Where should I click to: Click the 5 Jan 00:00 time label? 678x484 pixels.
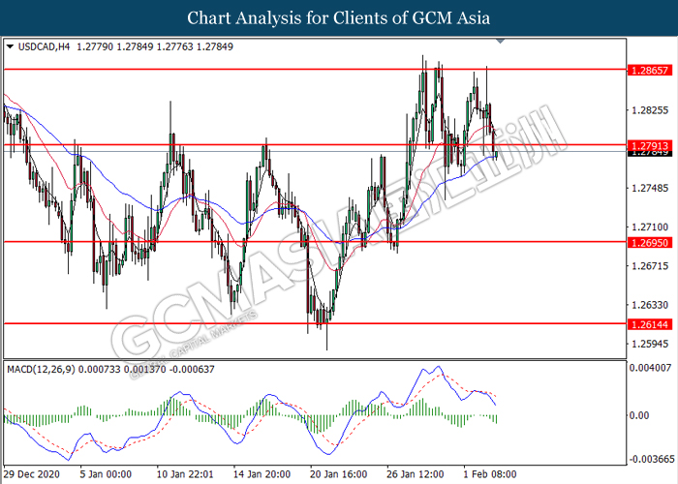[x=106, y=474]
